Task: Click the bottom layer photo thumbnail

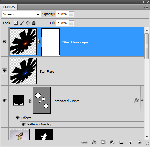Action: [x=20, y=134]
